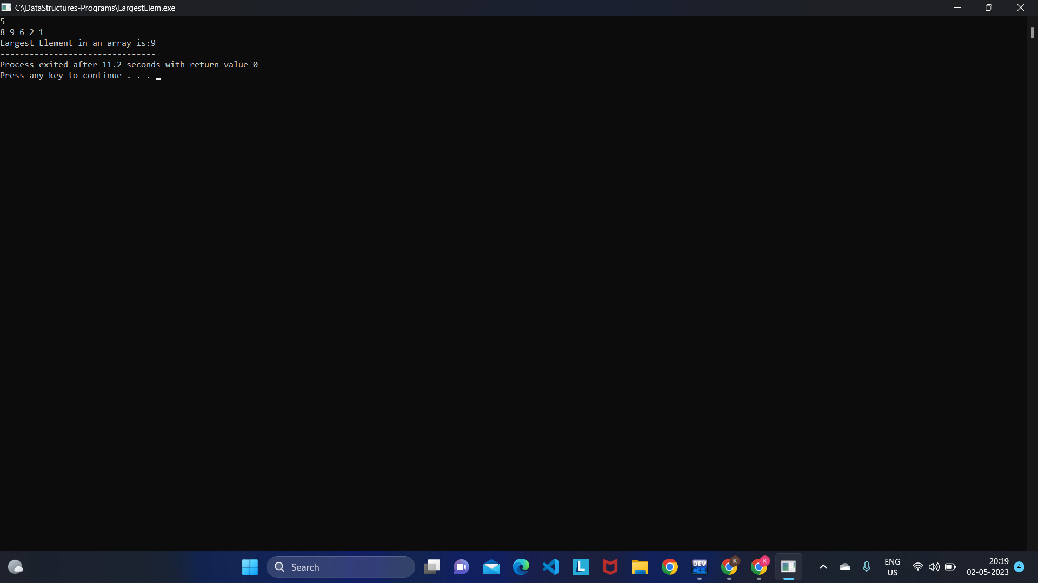The image size is (1038, 583).
Task: Expand the hidden system tray icons
Action: pos(823,567)
